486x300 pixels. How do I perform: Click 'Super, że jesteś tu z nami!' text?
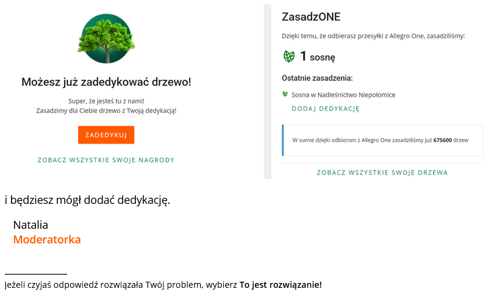tap(106, 101)
